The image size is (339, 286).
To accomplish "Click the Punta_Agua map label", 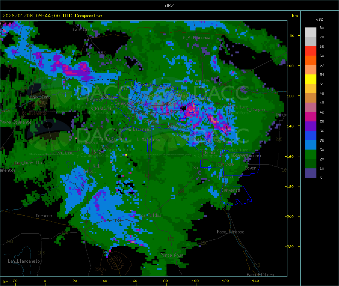I will pos(172,255).
